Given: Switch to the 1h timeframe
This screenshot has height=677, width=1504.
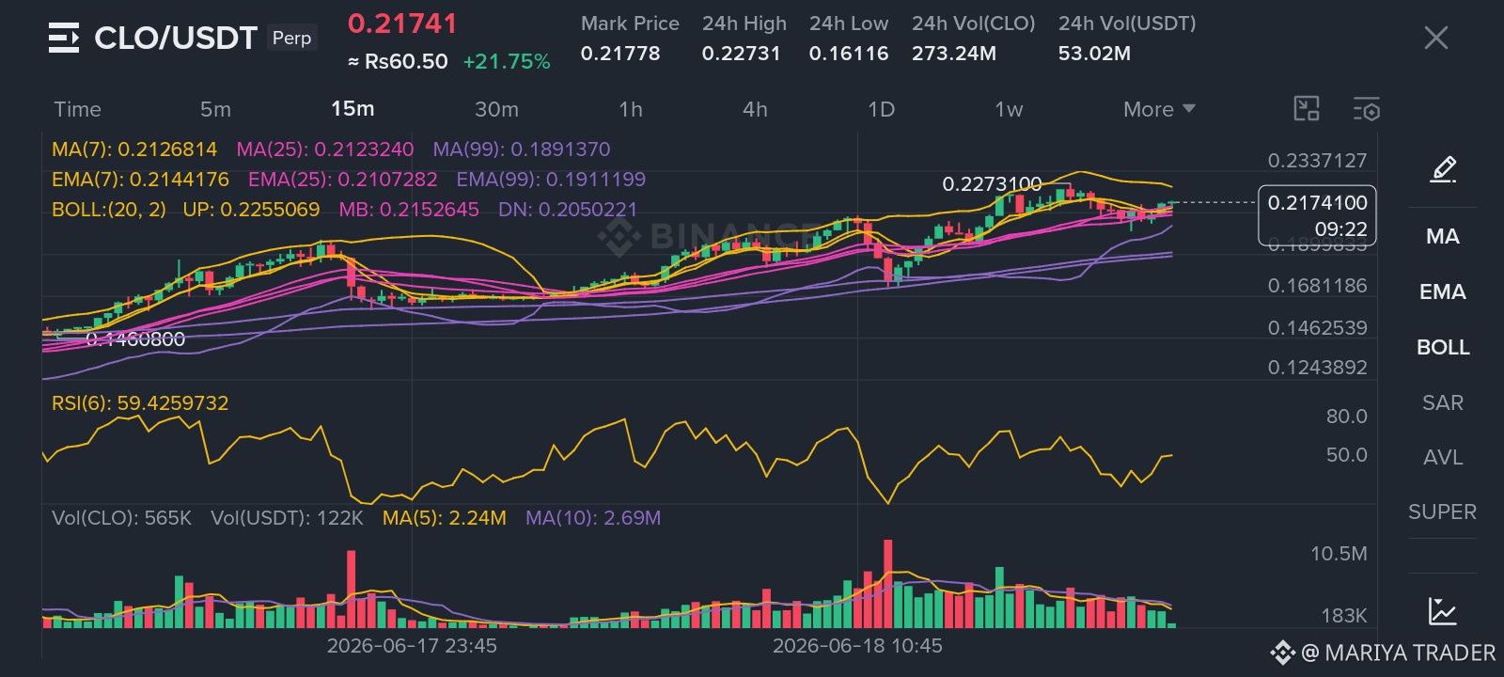Looking at the screenshot, I should point(631,109).
